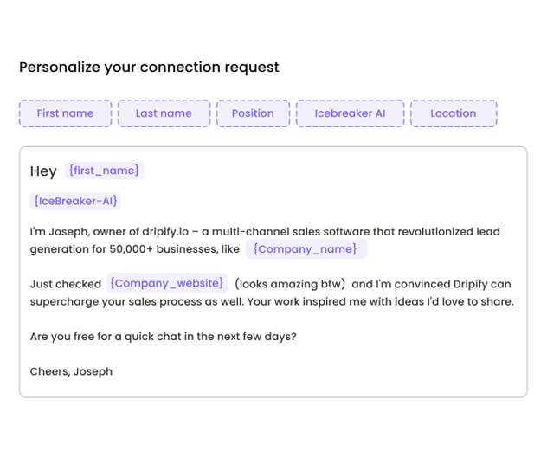The height and width of the screenshot is (451, 547).
Task: Click the '(looks amazing btw)' text
Action: coord(290,284)
